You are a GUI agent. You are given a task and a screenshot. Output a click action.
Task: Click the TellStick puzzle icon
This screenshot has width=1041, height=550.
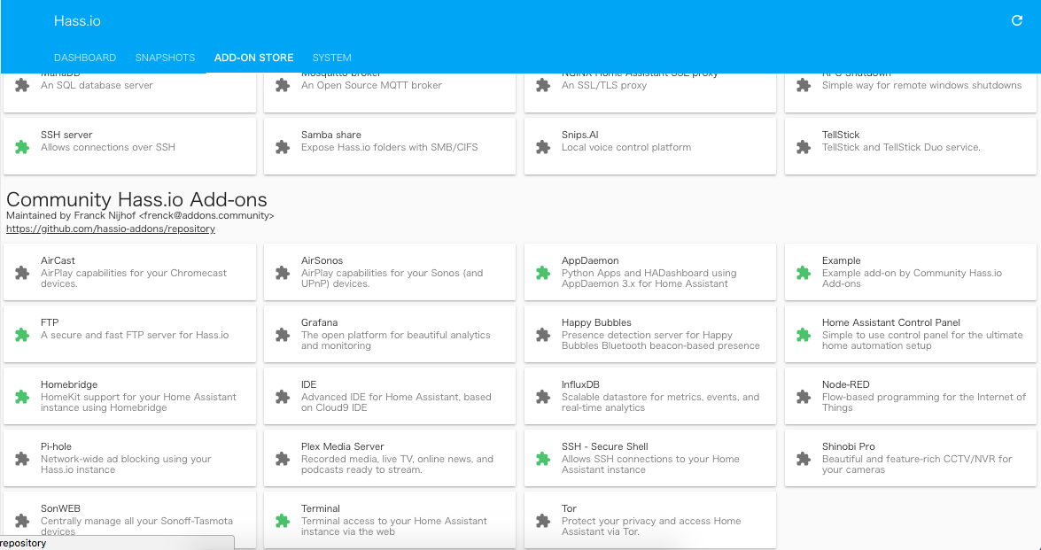pyautogui.click(x=804, y=147)
